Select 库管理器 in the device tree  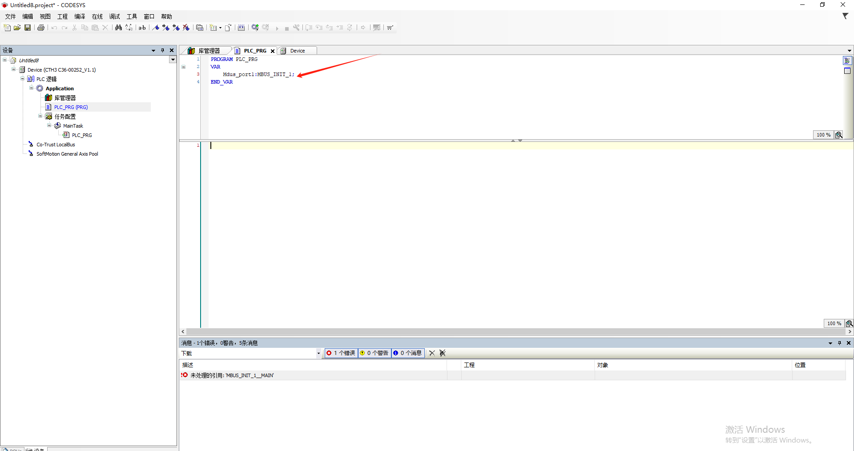coord(65,98)
